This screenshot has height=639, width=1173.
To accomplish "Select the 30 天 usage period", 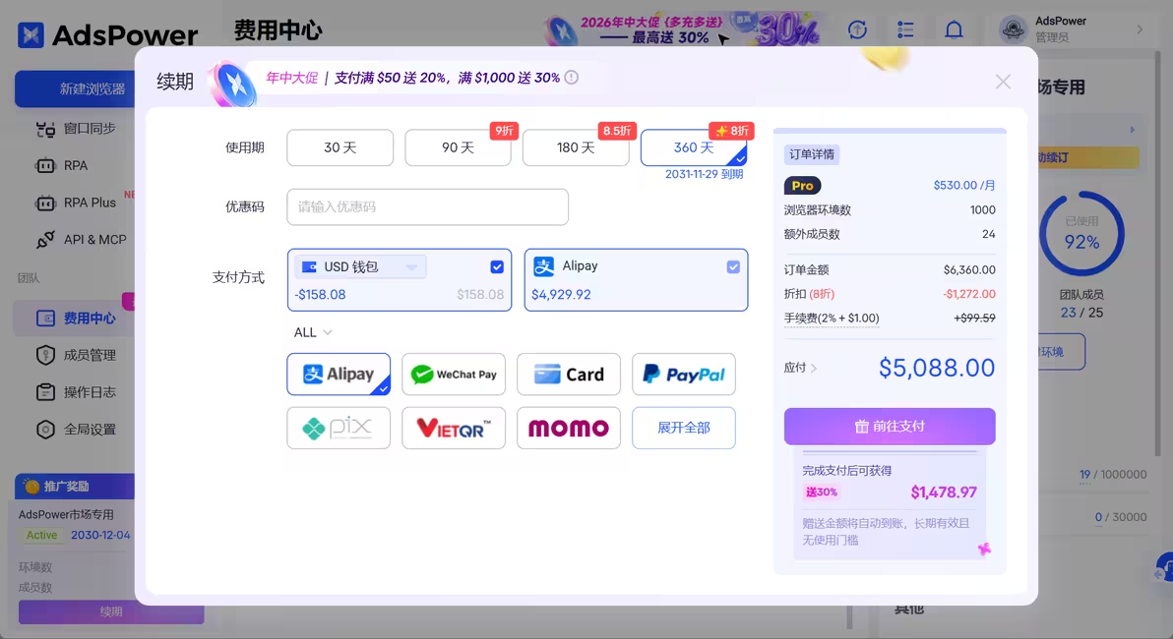I will pos(340,148).
